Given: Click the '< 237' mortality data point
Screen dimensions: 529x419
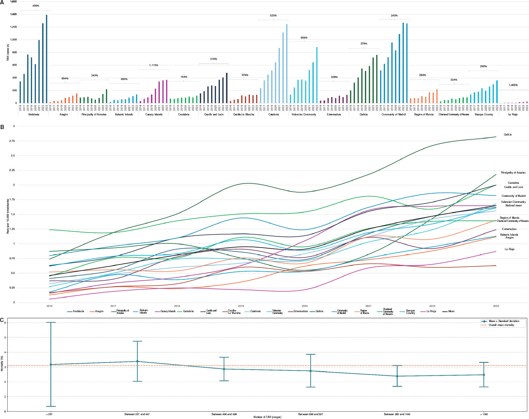Looking at the screenshot, I should coord(51,364).
